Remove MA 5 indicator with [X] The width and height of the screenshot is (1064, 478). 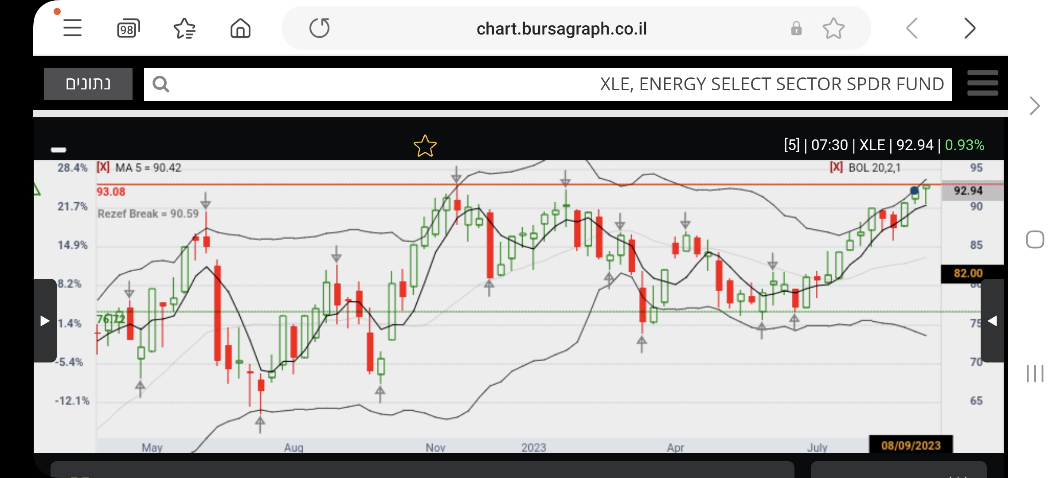pos(103,167)
